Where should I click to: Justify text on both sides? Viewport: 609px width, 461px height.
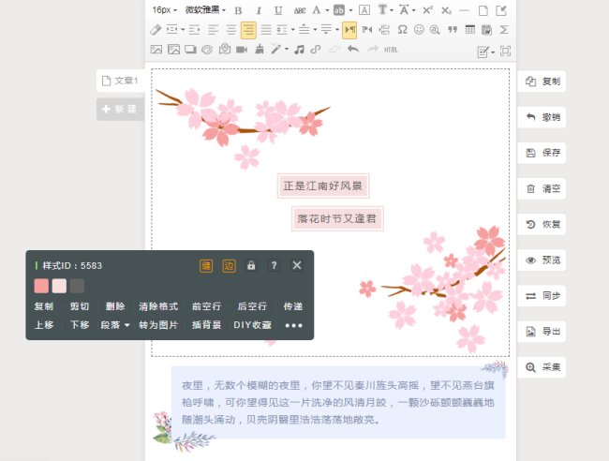click(266, 30)
